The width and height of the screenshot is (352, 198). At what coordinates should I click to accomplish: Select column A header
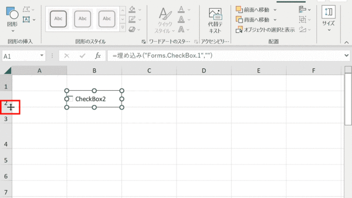pos(39,70)
